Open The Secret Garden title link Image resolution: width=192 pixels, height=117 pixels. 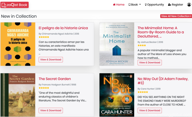[55, 79]
